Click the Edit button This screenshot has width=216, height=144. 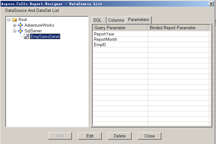pyautogui.click(x=90, y=136)
